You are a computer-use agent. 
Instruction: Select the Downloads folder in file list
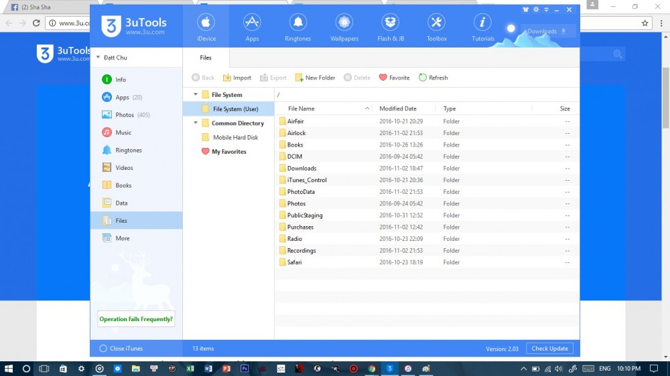(x=427, y=168)
